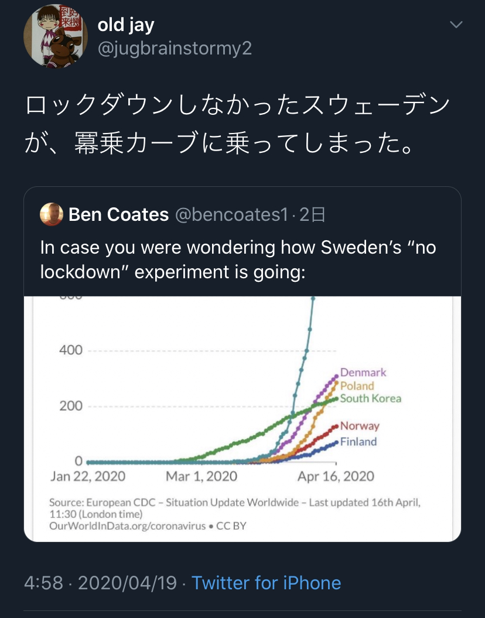Open the @jugbrainstormy2 handle

[175, 48]
